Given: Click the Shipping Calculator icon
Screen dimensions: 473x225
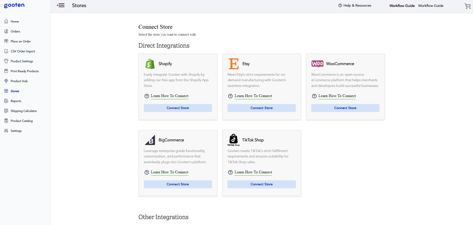Looking at the screenshot, I should tap(6, 111).
